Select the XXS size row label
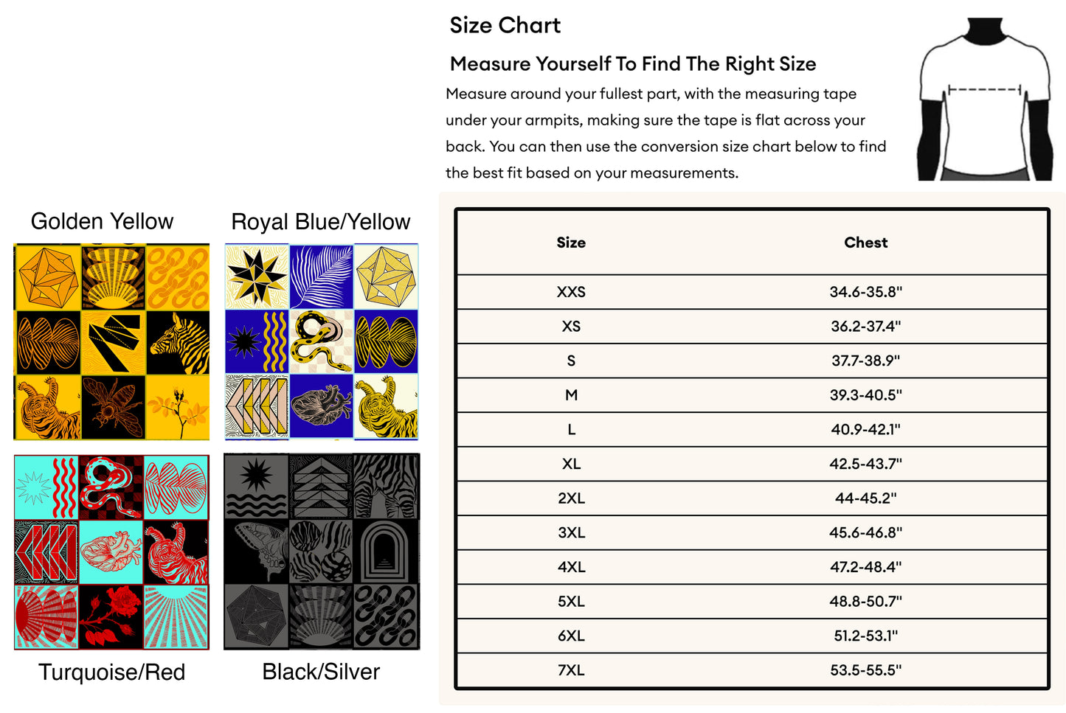Screen dimensions: 1066x713 click(x=571, y=292)
